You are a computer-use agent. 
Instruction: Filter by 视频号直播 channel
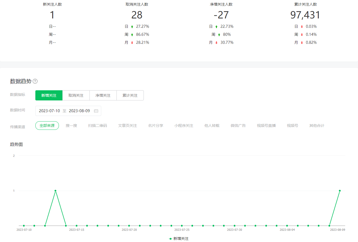[x=266, y=126]
